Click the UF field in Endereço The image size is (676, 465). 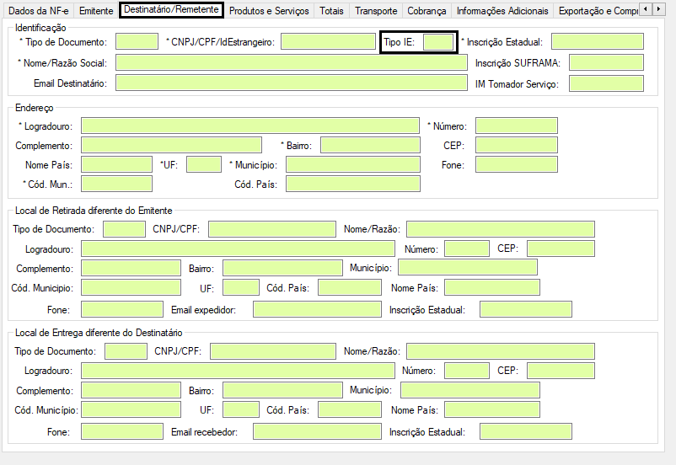pos(204,164)
